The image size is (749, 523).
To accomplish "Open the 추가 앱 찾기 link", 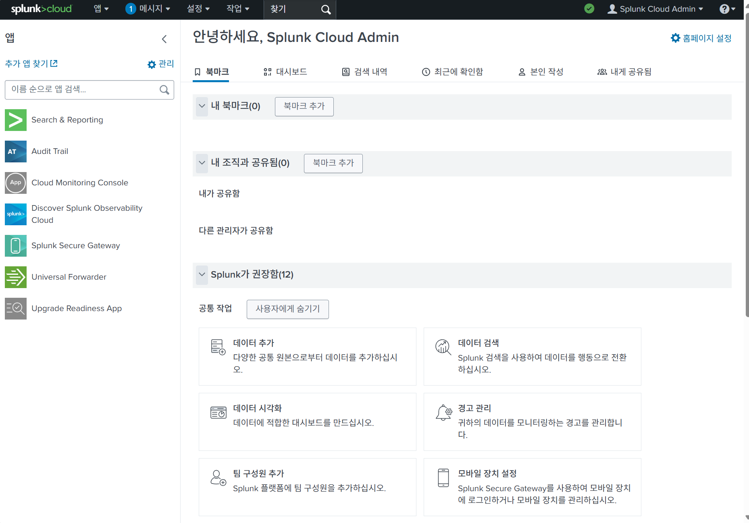I will pyautogui.click(x=31, y=64).
